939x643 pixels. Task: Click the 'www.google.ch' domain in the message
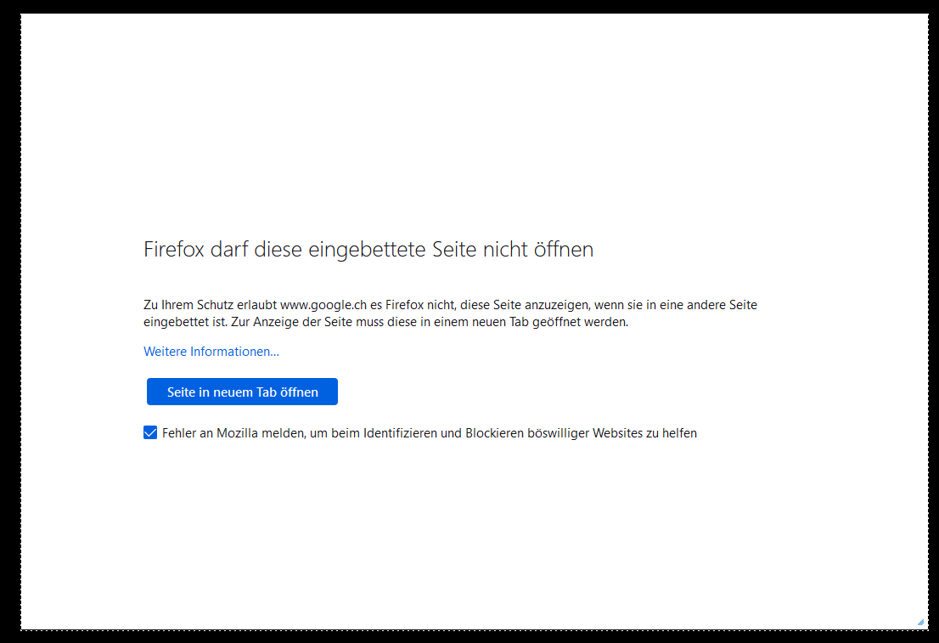coord(323,305)
